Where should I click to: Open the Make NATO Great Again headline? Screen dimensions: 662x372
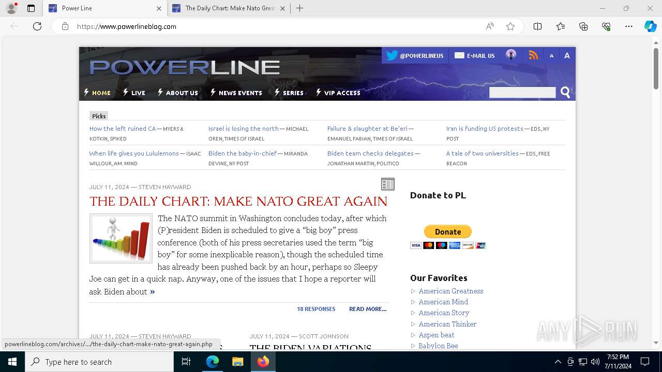click(x=238, y=201)
